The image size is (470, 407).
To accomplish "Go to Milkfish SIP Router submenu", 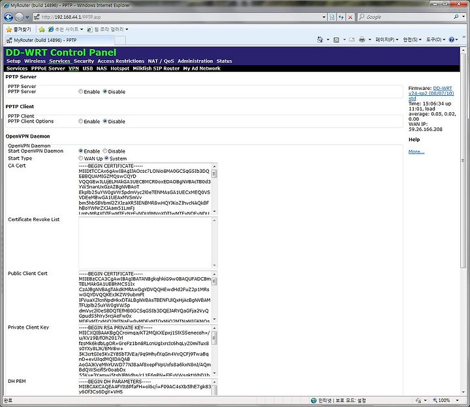I will (156, 68).
